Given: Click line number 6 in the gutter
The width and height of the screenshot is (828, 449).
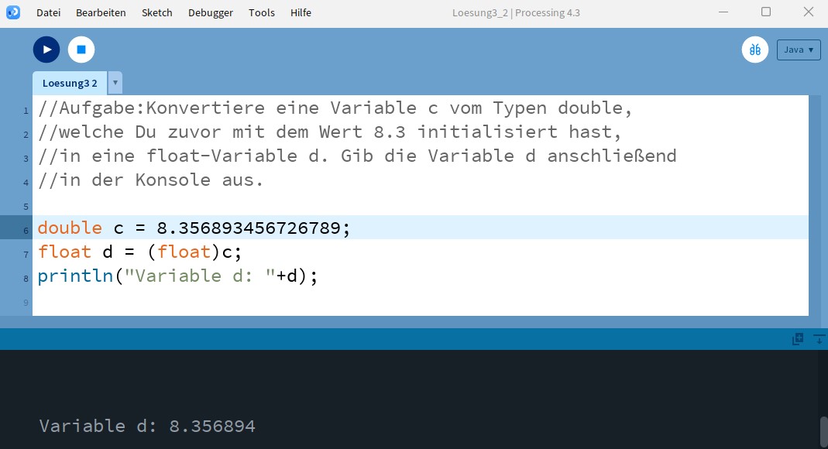Looking at the screenshot, I should point(26,230).
